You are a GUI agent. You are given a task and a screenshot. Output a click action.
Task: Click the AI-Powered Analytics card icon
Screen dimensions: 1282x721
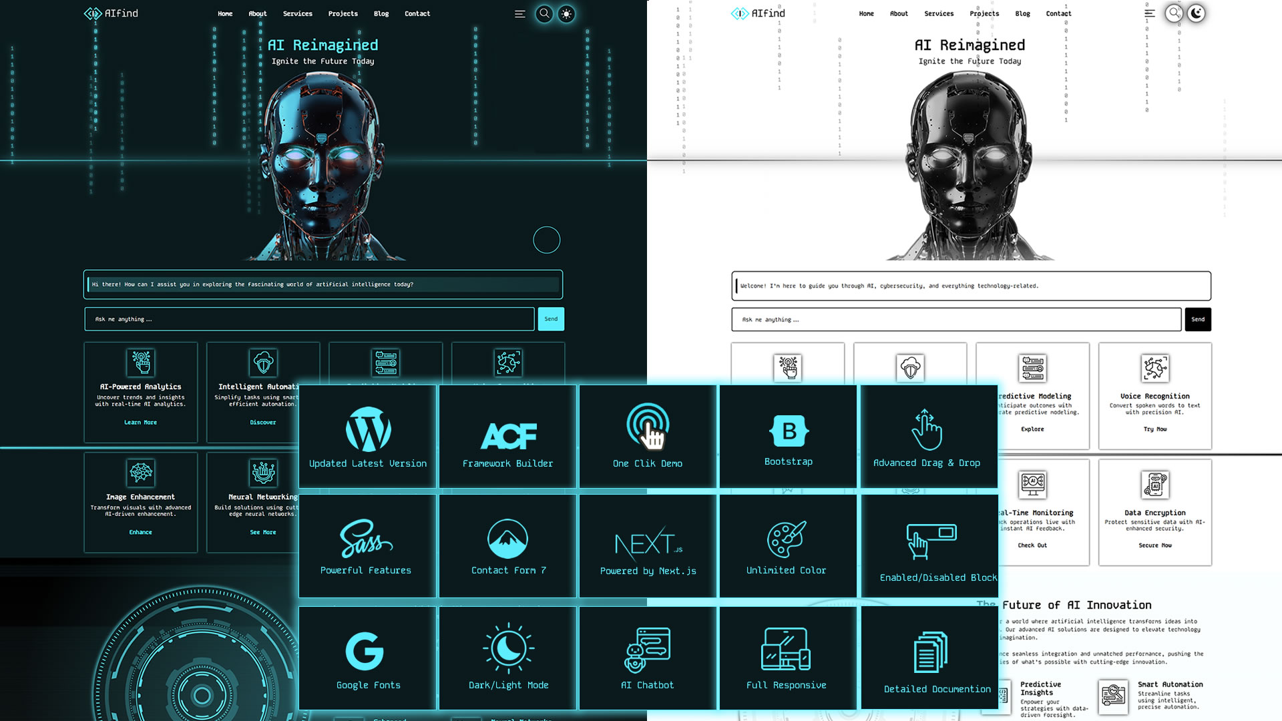tap(141, 363)
